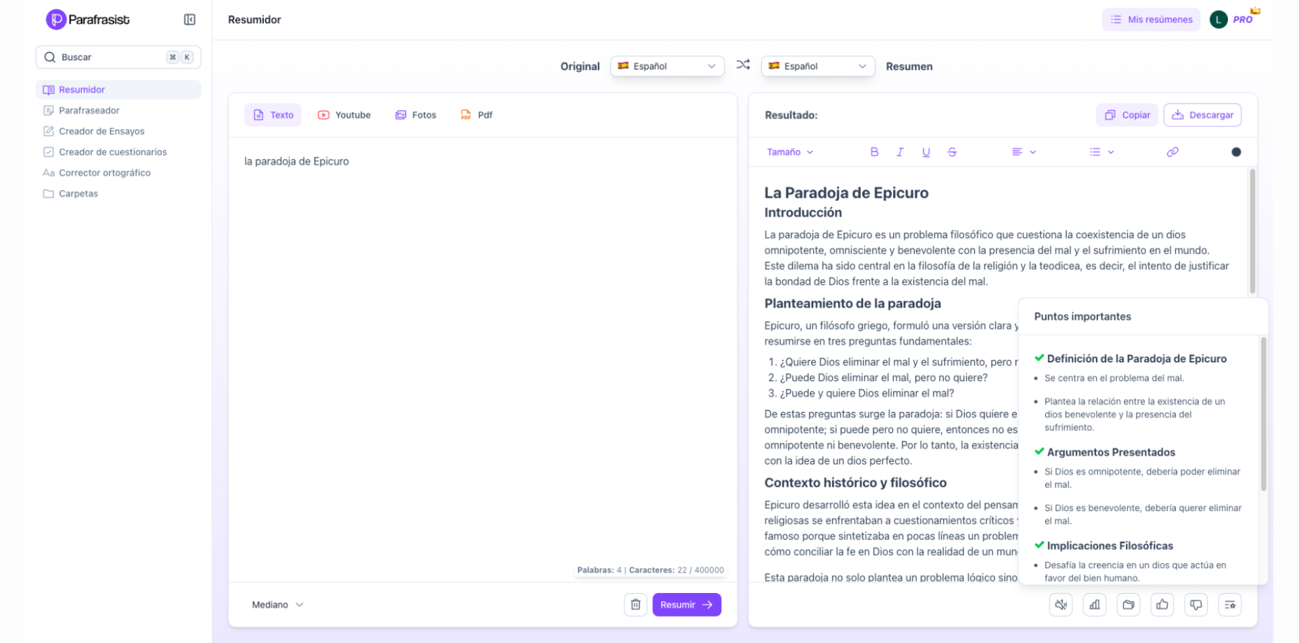Insert a link with the chain icon
Viewport: 1299px width, 643px height.
(x=1172, y=152)
